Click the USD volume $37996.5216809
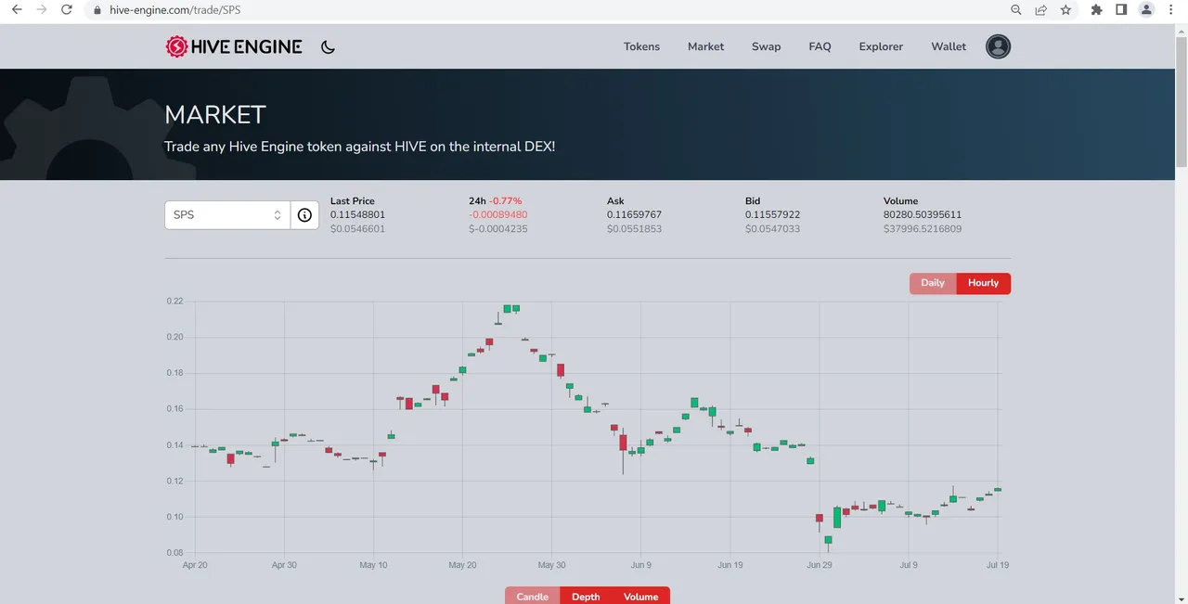This screenshot has height=604, width=1188. (x=923, y=228)
